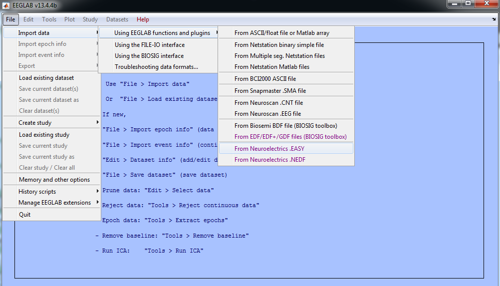The height and width of the screenshot is (286, 500).
Task: Click the dock arrow at menu bar's right end
Action: (x=494, y=19)
